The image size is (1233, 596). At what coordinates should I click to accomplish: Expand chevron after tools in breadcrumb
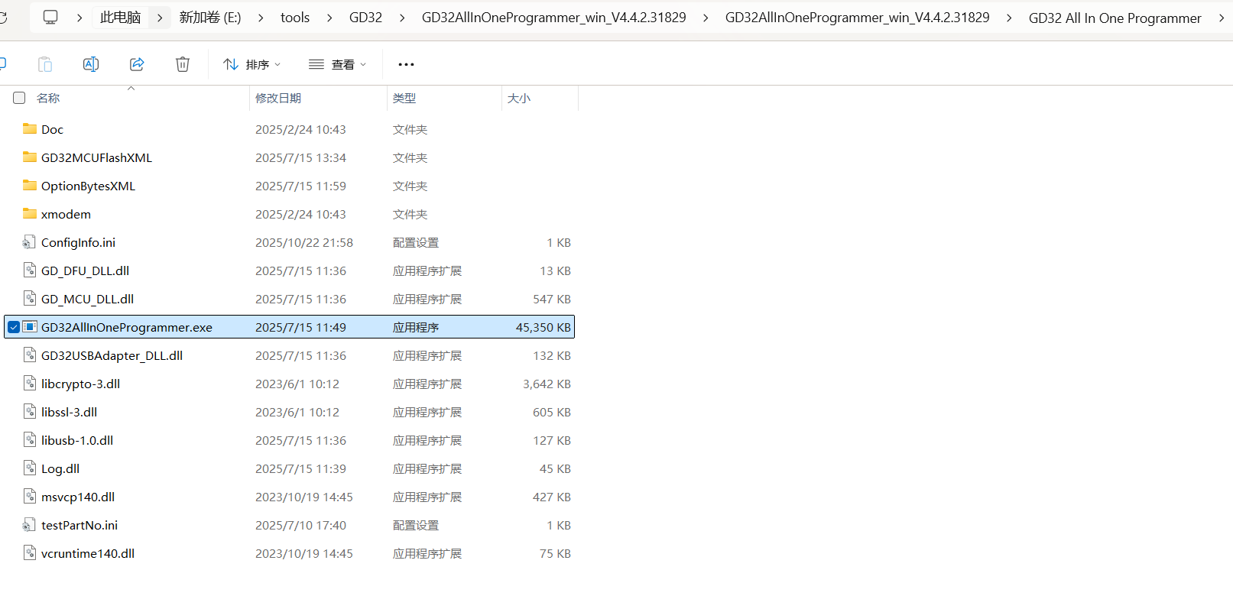coord(329,18)
